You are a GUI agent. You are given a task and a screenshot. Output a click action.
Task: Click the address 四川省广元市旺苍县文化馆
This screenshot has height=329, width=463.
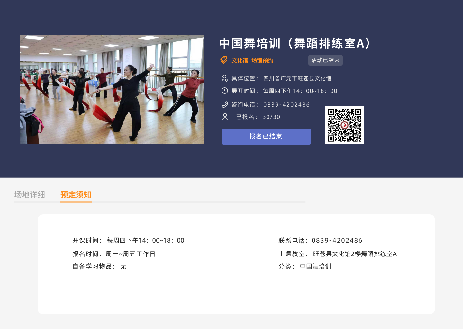click(297, 78)
